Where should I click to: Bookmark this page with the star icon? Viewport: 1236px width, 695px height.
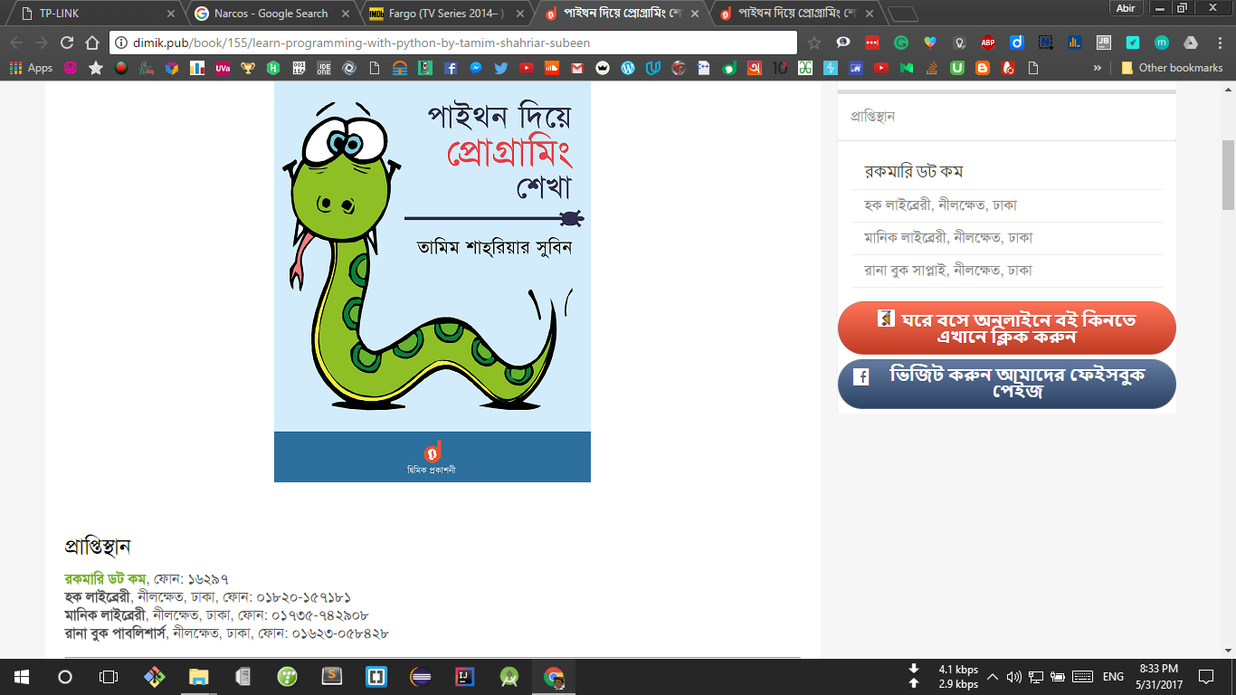click(x=813, y=43)
